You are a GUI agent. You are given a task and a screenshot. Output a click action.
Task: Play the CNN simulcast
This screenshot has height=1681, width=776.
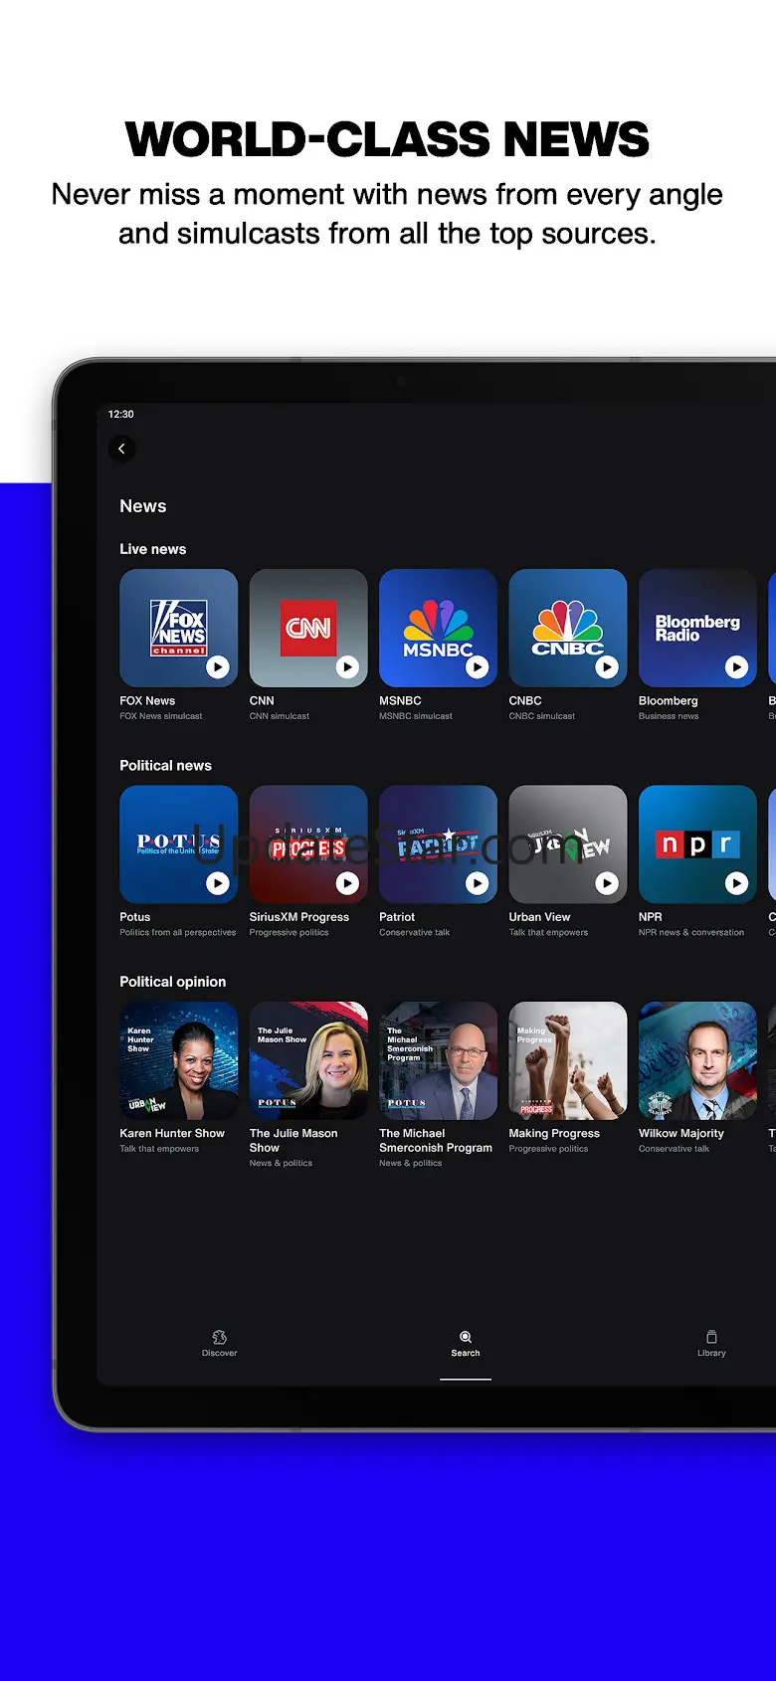(x=346, y=667)
